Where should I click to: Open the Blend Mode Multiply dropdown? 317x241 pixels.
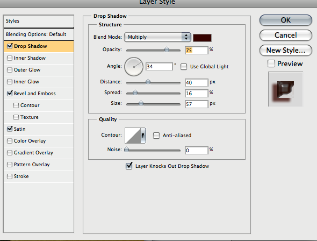point(157,37)
